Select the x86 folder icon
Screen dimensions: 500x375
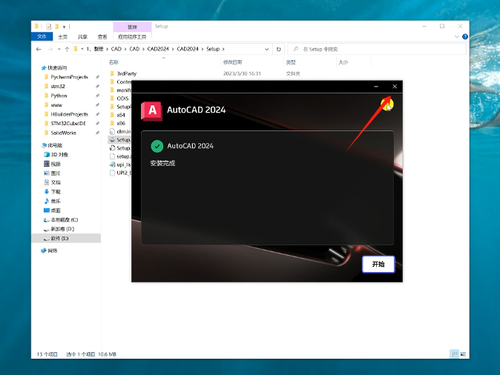click(x=112, y=123)
